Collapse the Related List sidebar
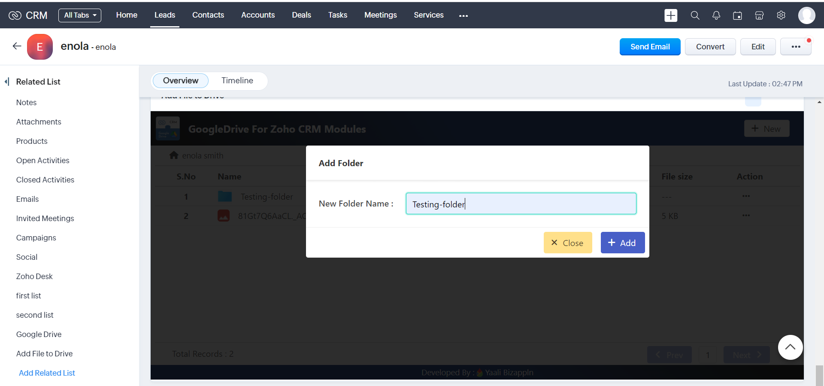The height and width of the screenshot is (386, 824). pyautogui.click(x=7, y=82)
